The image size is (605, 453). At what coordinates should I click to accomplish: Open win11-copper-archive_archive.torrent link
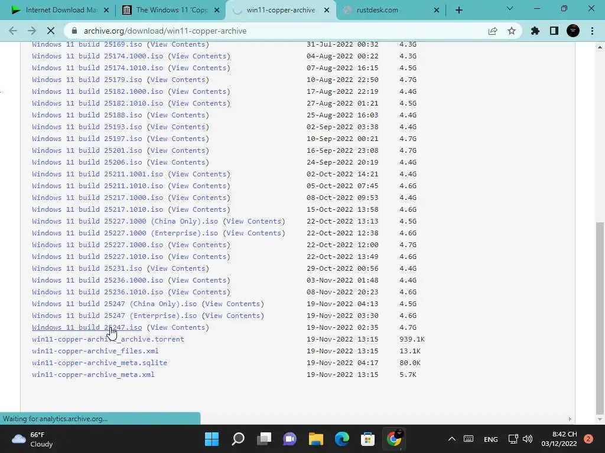pyautogui.click(x=108, y=339)
